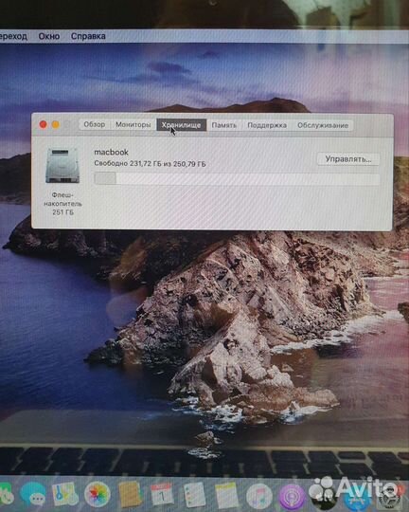Click the Флеш-накопитель 251 ГБ label

62,204
